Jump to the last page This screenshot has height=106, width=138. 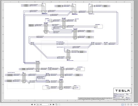(x=53, y=105)
